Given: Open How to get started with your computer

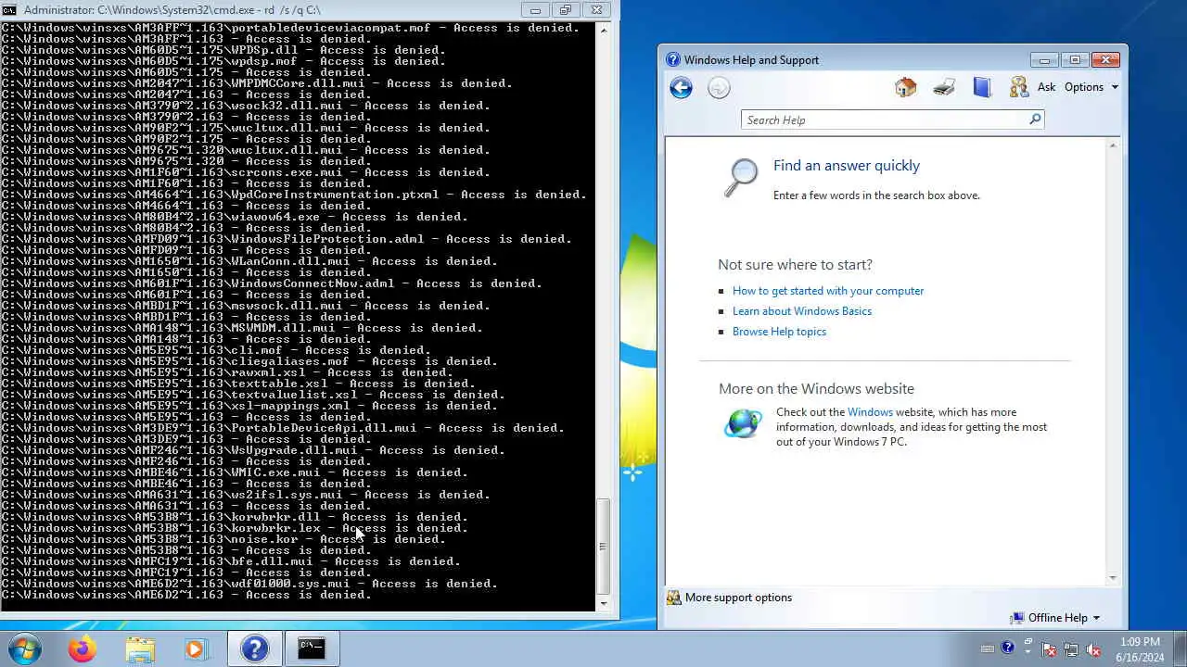Looking at the screenshot, I should click(828, 291).
